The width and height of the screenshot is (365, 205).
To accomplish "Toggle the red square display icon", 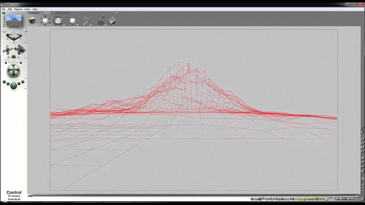I will coord(363,151).
